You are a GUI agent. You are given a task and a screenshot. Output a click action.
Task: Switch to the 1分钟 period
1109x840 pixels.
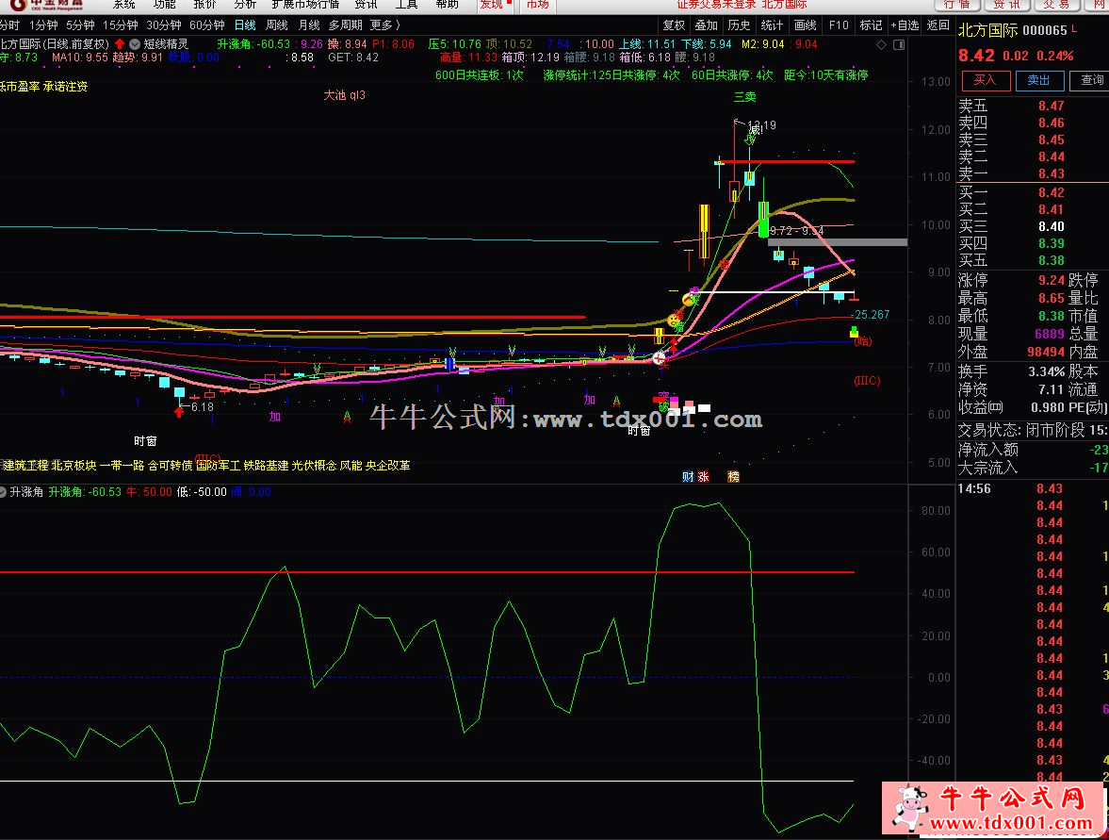point(43,25)
